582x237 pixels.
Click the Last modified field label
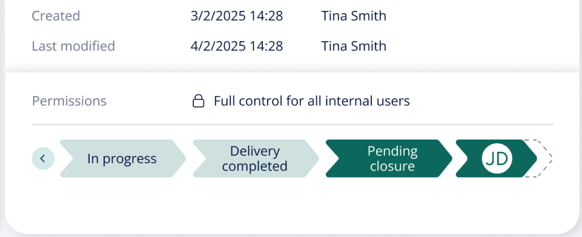click(x=73, y=46)
